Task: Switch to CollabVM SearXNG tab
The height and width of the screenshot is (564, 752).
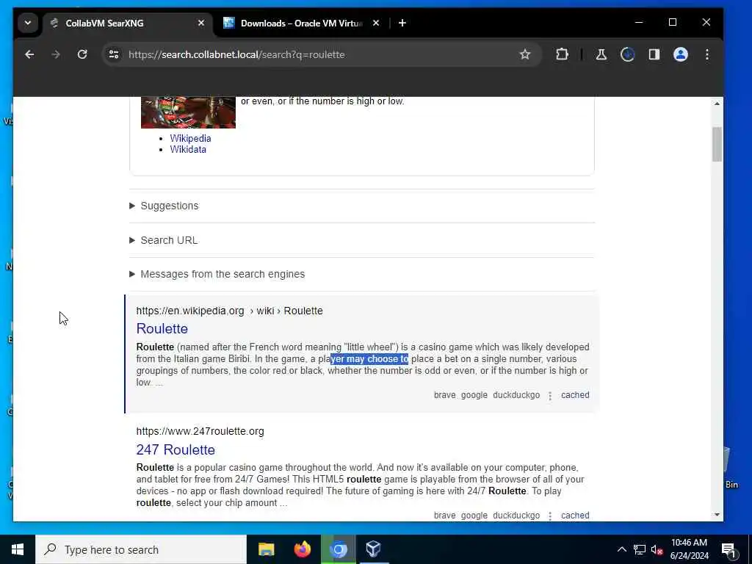Action: pos(127,23)
